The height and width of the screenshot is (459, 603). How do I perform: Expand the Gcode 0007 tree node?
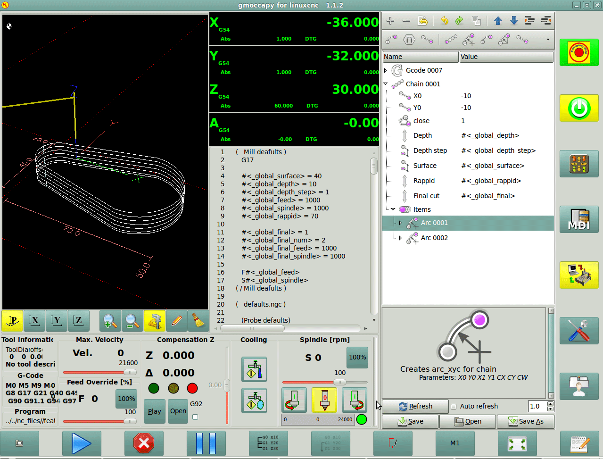coord(386,70)
